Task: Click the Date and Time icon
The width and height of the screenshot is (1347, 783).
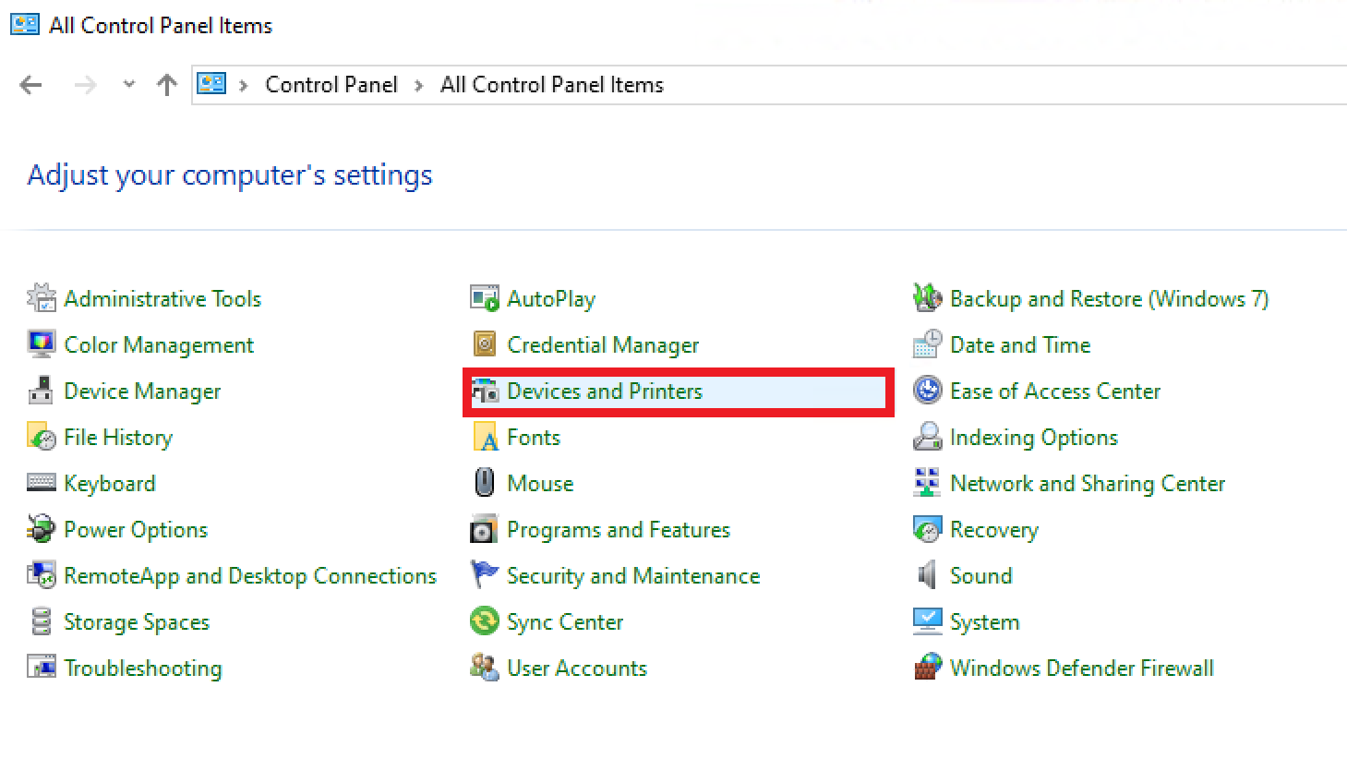Action: [x=927, y=344]
